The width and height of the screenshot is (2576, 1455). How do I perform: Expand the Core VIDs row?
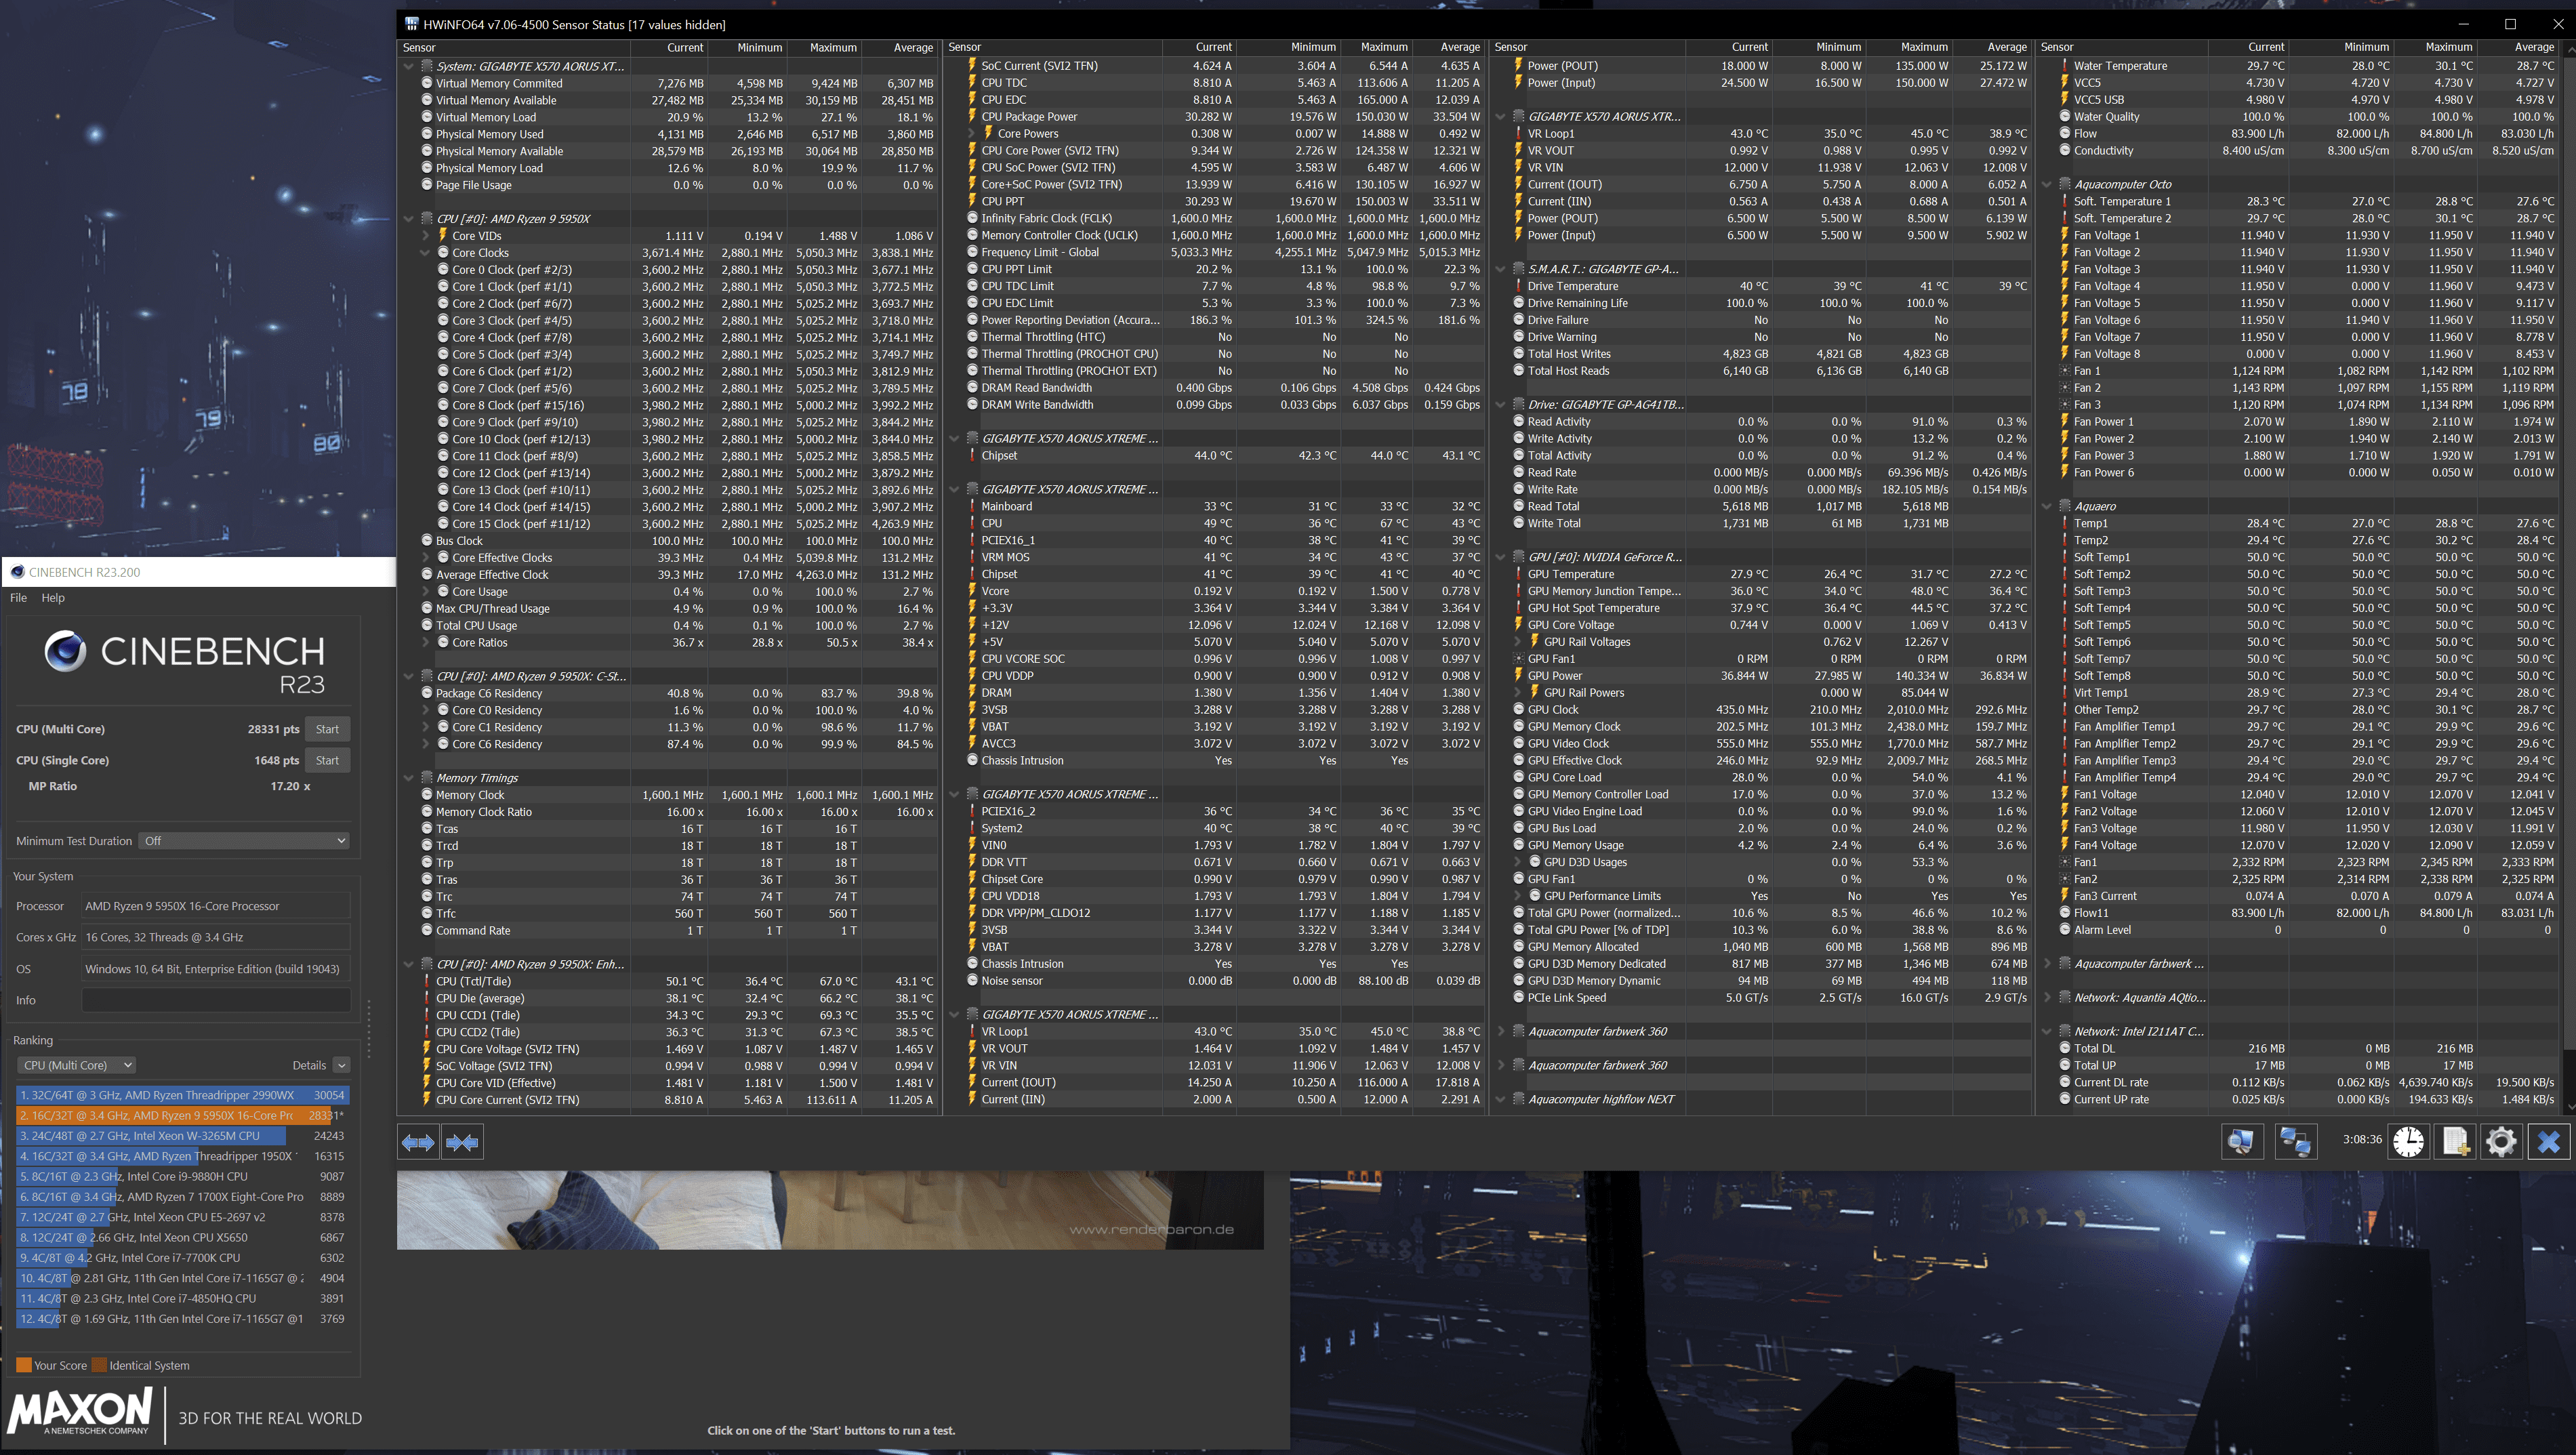[x=426, y=236]
